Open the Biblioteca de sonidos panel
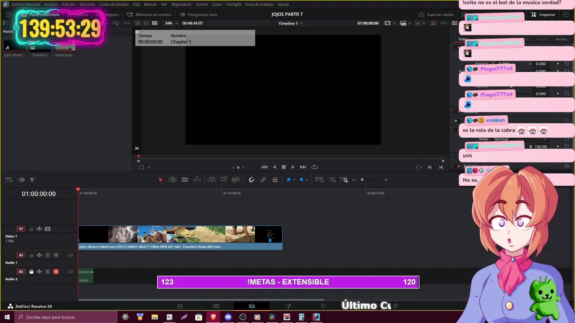 [149, 14]
